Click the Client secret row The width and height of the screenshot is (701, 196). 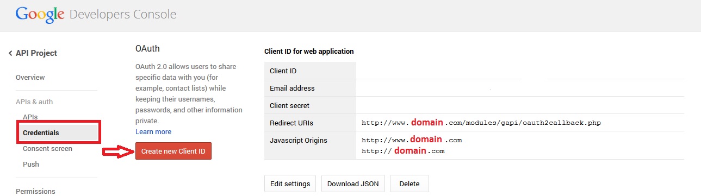coord(474,105)
